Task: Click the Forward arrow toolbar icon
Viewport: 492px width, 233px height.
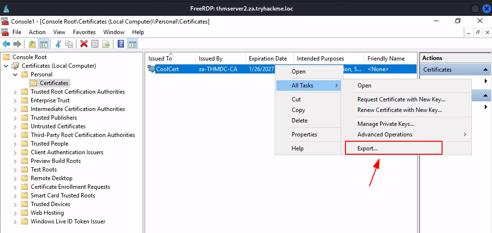Action: coord(17,44)
